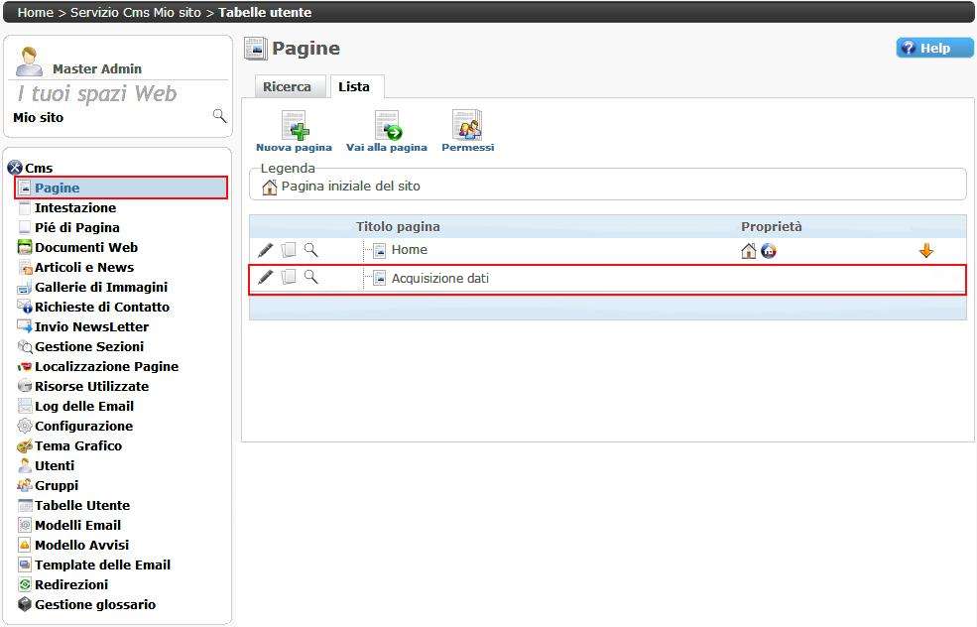The image size is (977, 627).
Task: Open the Permessi toolbar icon
Action: pos(467,127)
